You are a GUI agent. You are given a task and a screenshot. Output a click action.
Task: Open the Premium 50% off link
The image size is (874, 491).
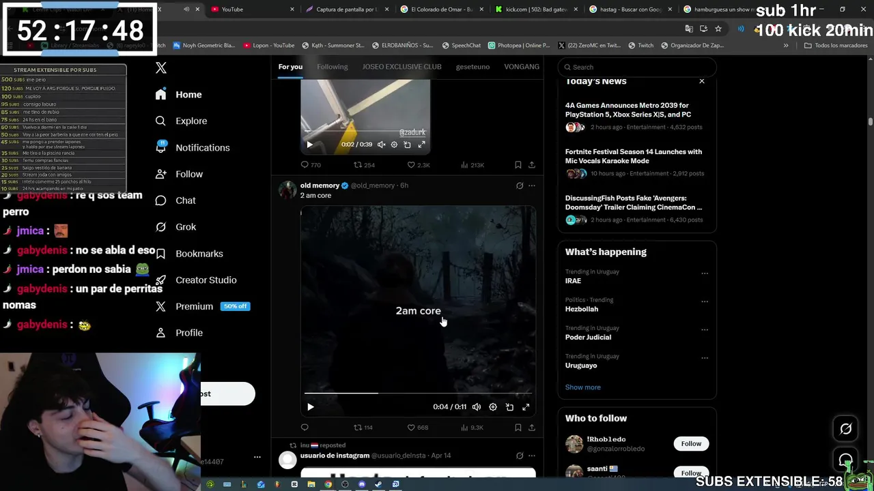[203, 307]
